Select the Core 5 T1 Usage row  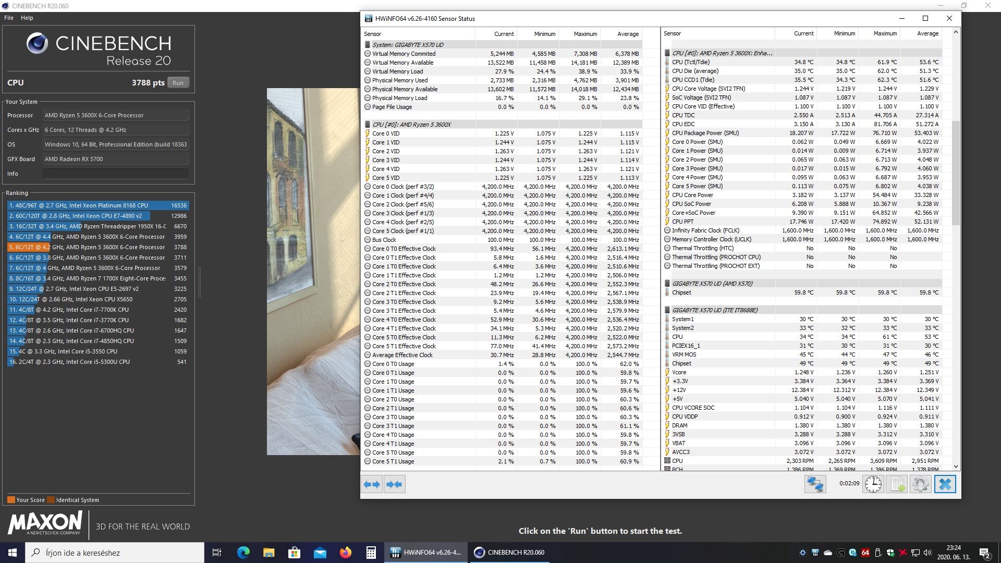click(502, 461)
